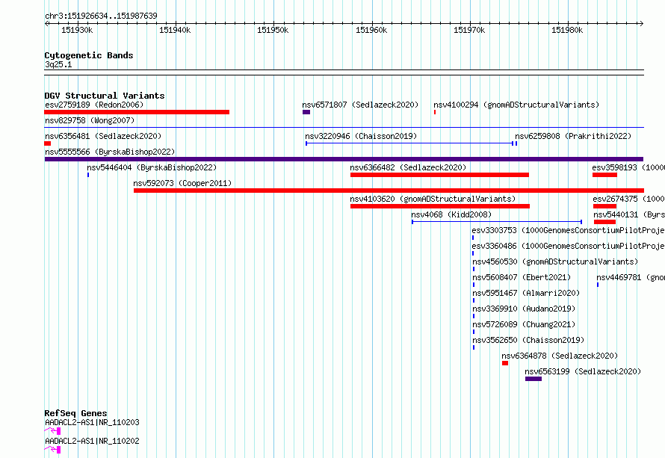This screenshot has height=458, width=665.
Task: Select the nsv592073 (Cooper2011) long red bar
Action: click(389, 191)
